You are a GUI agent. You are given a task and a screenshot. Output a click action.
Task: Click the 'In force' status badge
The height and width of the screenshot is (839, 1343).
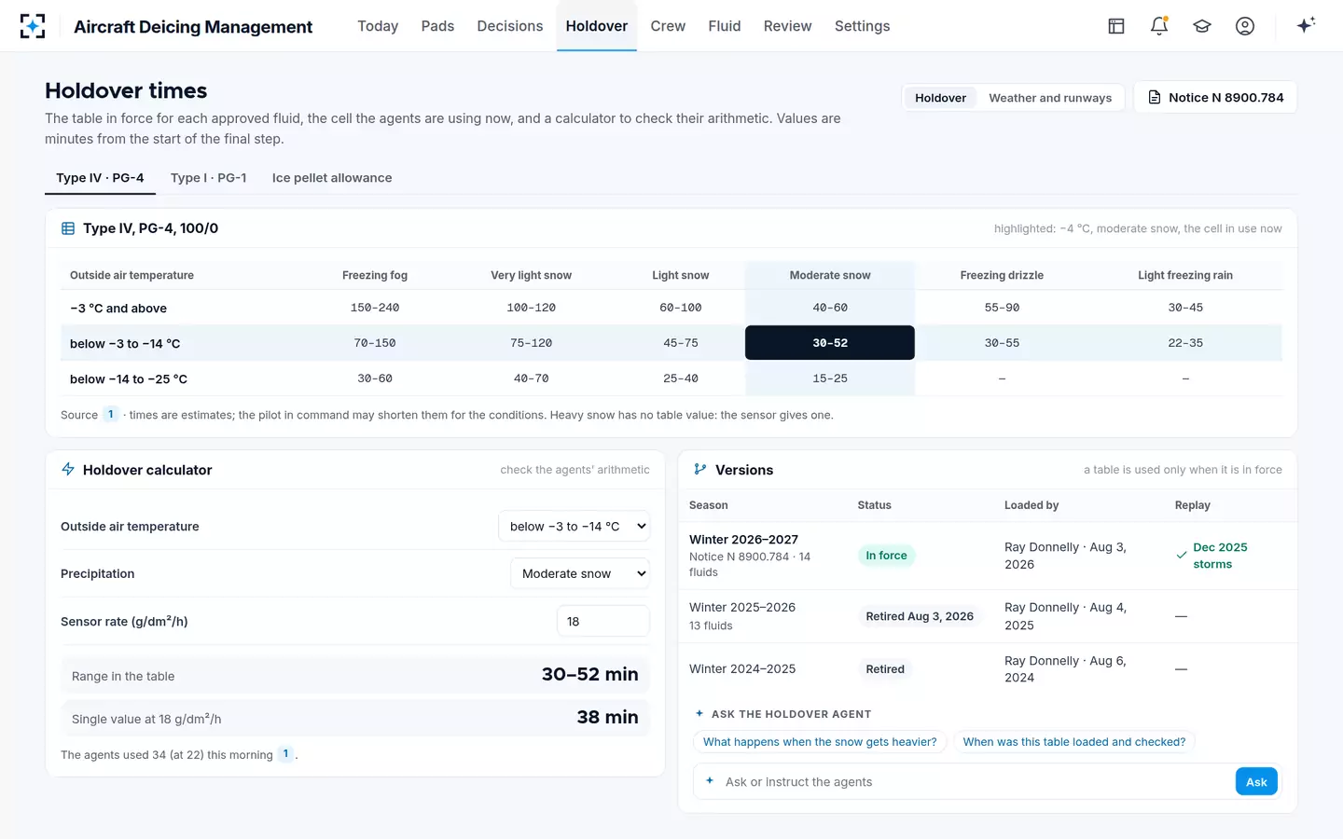coord(886,556)
